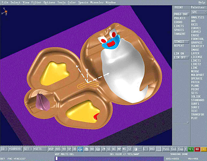This screenshot has height=161, width=207.
Task: Select the COORD point option
Action: [178, 22]
